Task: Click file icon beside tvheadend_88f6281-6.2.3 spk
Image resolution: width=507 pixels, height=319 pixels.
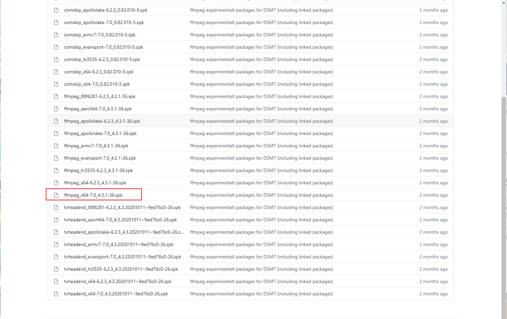Action: 56,207
